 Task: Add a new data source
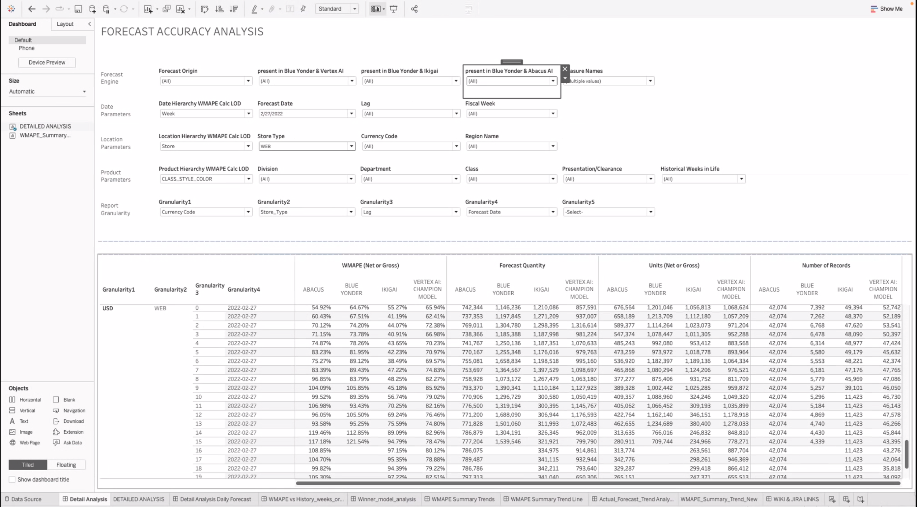click(92, 9)
